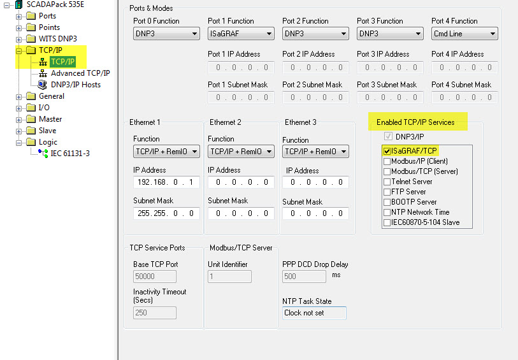The width and height of the screenshot is (518, 360).
Task: Click the greyed DNP3/IP checkbox
Action: 388,136
